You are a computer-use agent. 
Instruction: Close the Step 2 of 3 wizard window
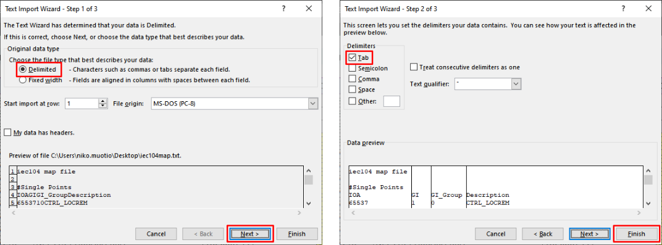tap(648, 9)
